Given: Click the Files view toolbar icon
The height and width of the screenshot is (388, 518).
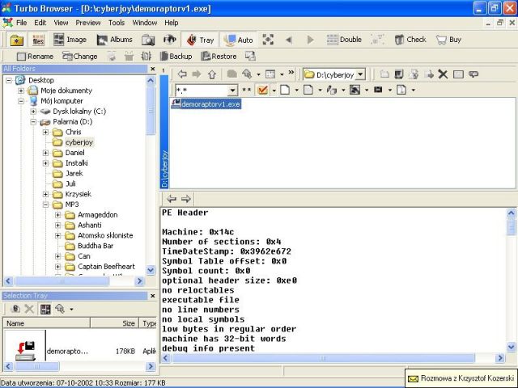Looking at the screenshot, I should (38, 40).
